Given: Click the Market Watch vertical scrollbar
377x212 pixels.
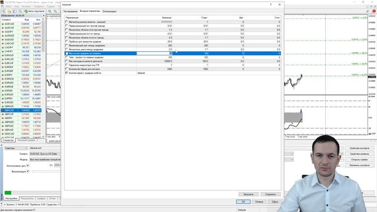Looking at the screenshot, I should 43,77.
